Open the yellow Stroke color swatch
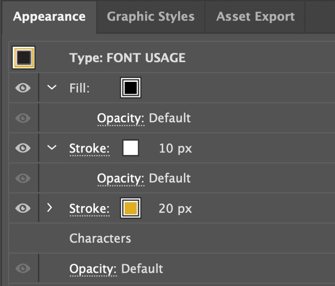This screenshot has height=286, width=335. pyautogui.click(x=130, y=209)
